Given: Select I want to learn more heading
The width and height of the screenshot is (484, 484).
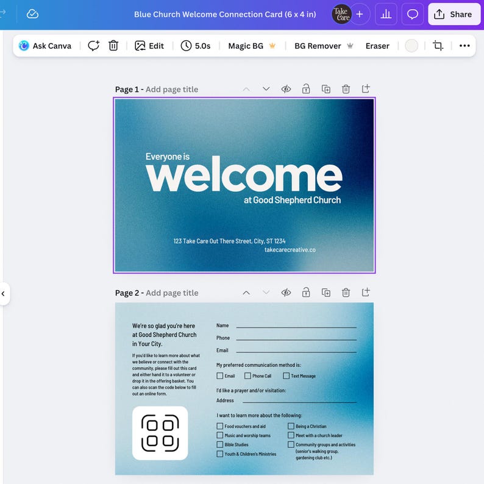Looking at the screenshot, I should (x=259, y=416).
